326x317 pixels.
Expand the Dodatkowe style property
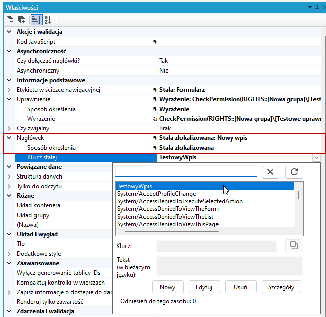tap(9, 254)
